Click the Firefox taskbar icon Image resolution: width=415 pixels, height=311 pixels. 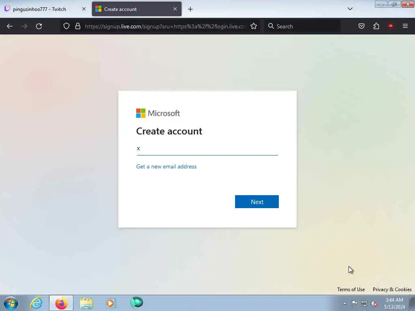point(61,303)
